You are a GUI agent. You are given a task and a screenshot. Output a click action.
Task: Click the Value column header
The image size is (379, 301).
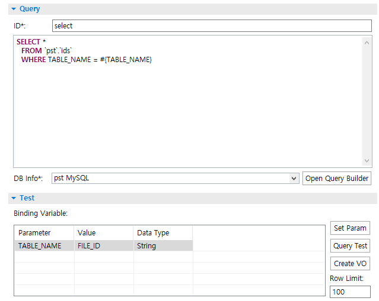(x=103, y=233)
